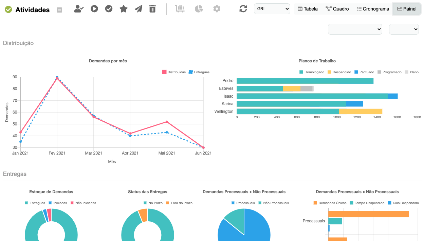Image resolution: width=424 pixels, height=241 pixels.
Task: Toggle Dias Despendido legend item
Action: (x=403, y=203)
